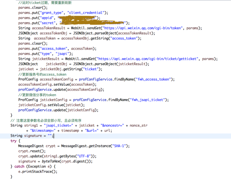Click the "&url=" string literal
This screenshot has width=231, height=183.
pos(92,131)
